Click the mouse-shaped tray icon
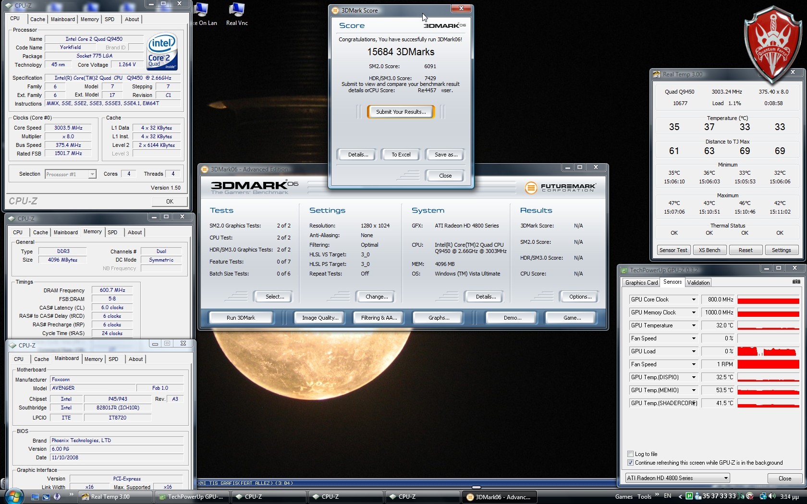Viewport: 807px width, 504px height. coord(742,496)
